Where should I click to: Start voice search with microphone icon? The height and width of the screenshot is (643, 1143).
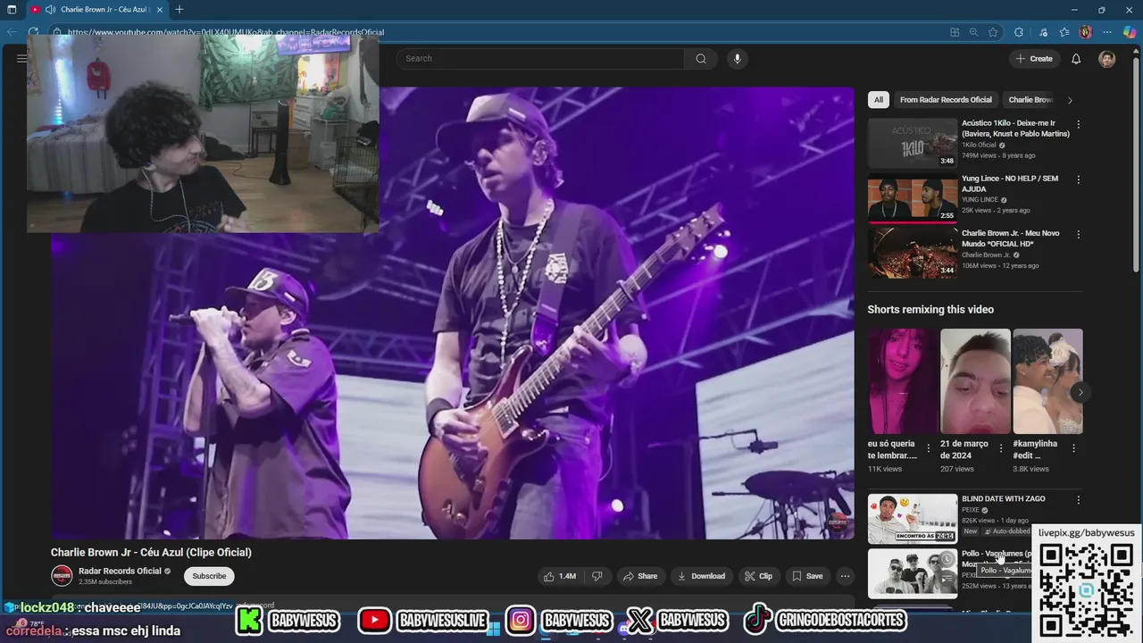(737, 59)
